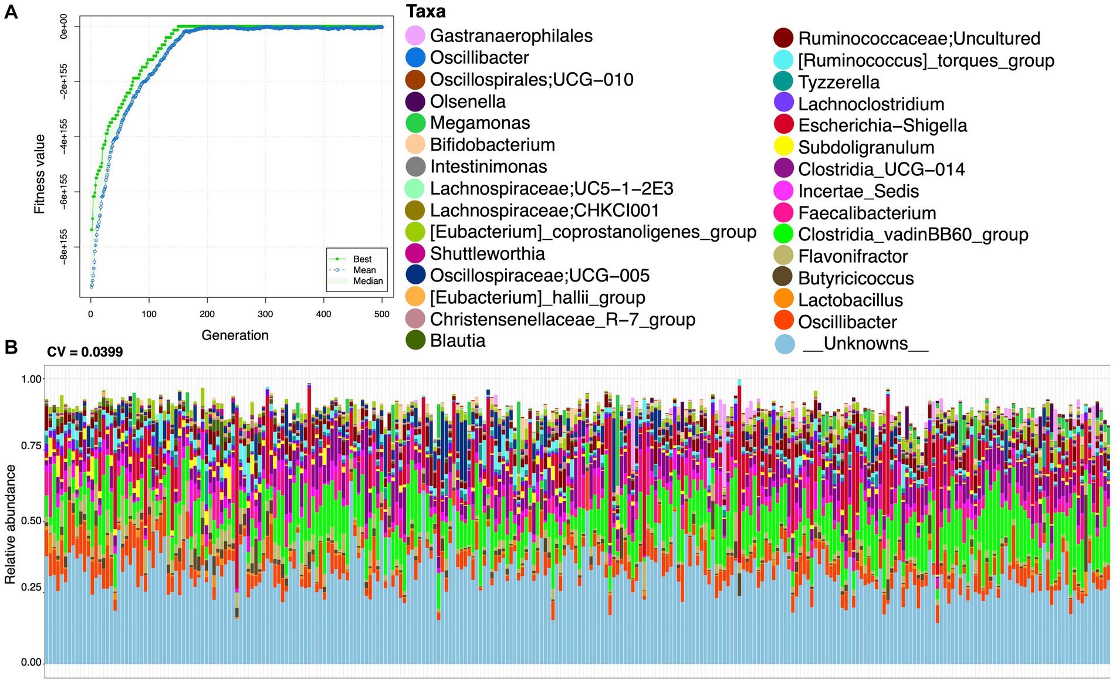Select the brown Oscillospirales;UCG-010 swatch
This screenshot has width=1116, height=682.
click(x=415, y=79)
